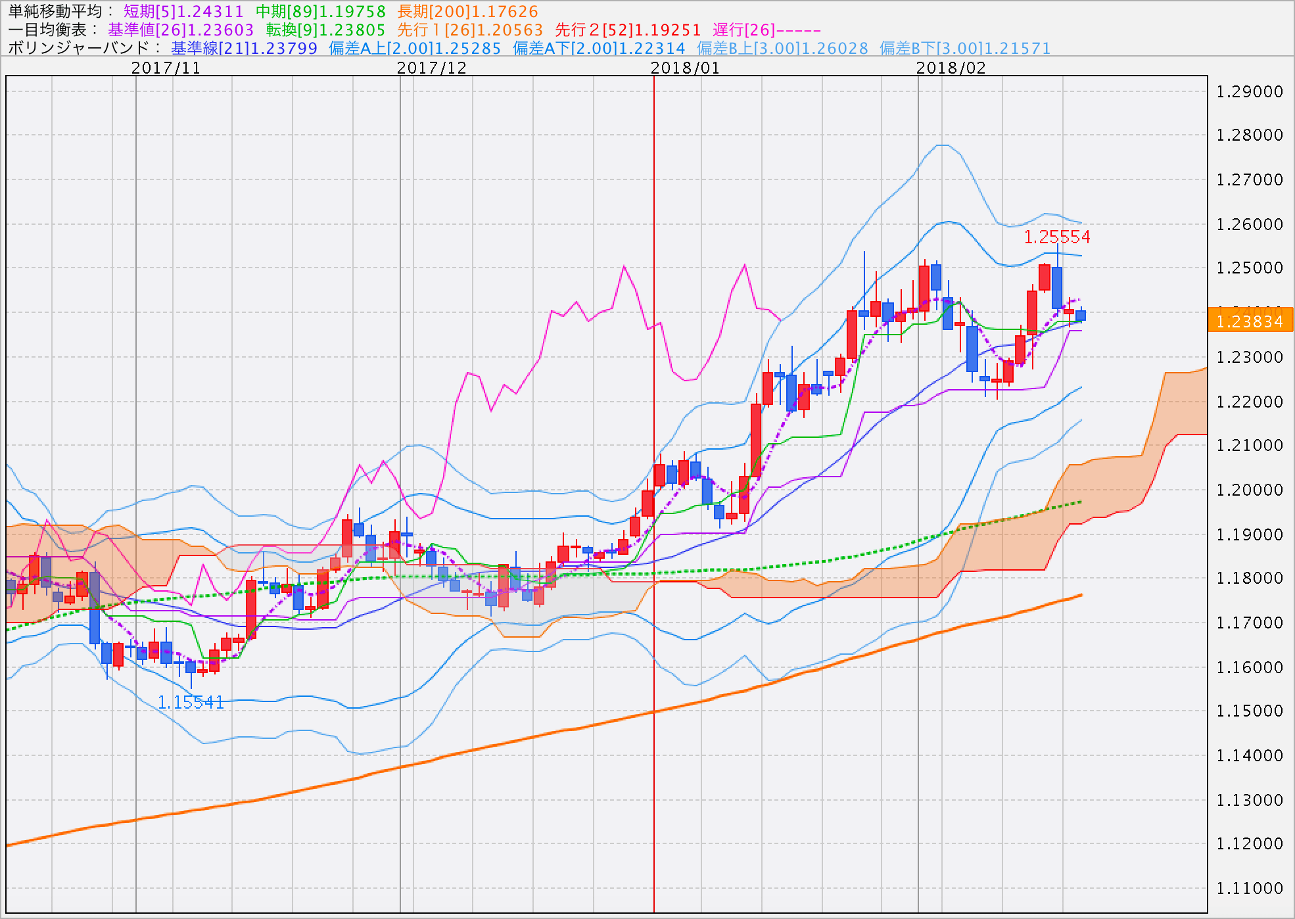Screen dimensions: 1295x919
Task: Click leading span 2 label 先行2[52]1.19251
Action: tap(628, 30)
